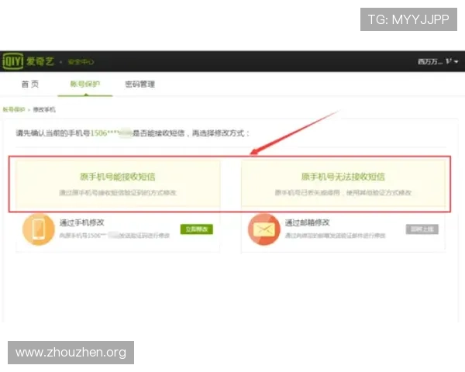This screenshot has width=465, height=372.
Task: Click the 通过邮箱修改 heading text
Action: pyautogui.click(x=308, y=222)
